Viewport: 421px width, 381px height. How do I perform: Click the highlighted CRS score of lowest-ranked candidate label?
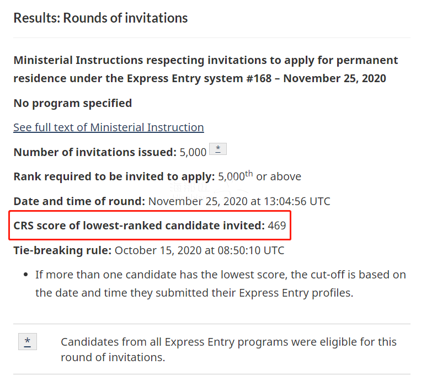coord(139,226)
